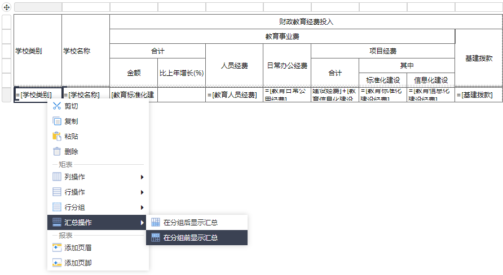Viewport: 503px width, 275px height.
Task: Click the 基建拨款 header cell
Action: click(x=479, y=58)
